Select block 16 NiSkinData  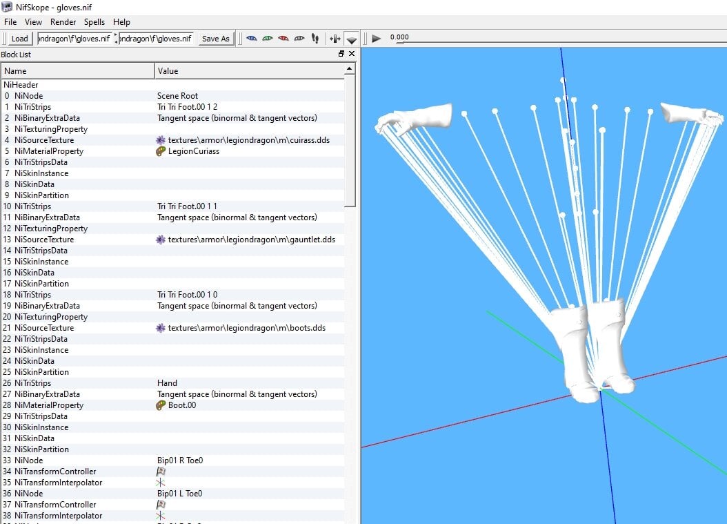click(x=173, y=273)
